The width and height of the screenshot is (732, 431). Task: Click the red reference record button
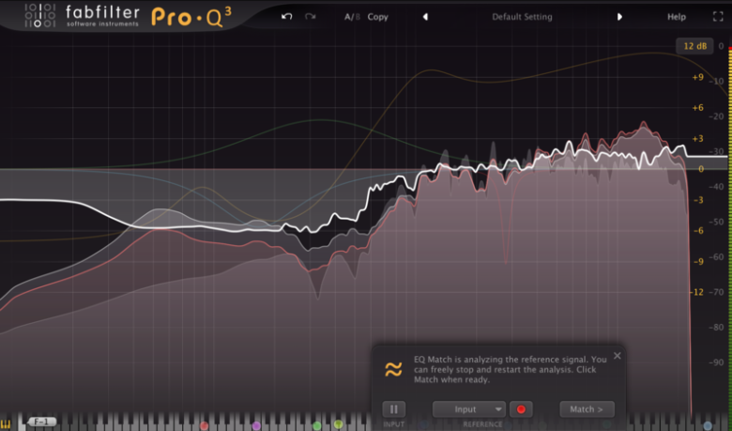[521, 409]
